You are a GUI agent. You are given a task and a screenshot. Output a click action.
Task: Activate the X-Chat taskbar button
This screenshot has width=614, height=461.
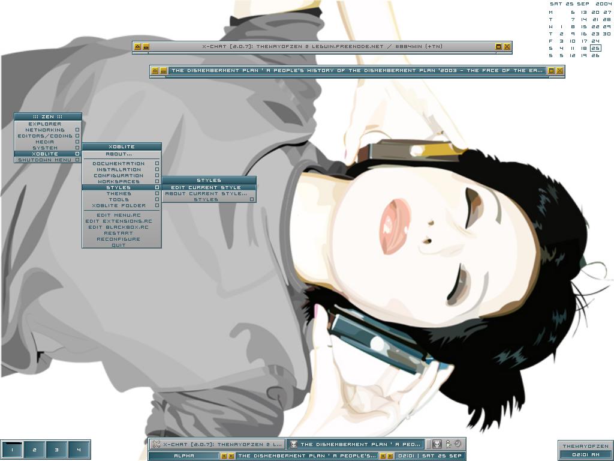(x=217, y=444)
